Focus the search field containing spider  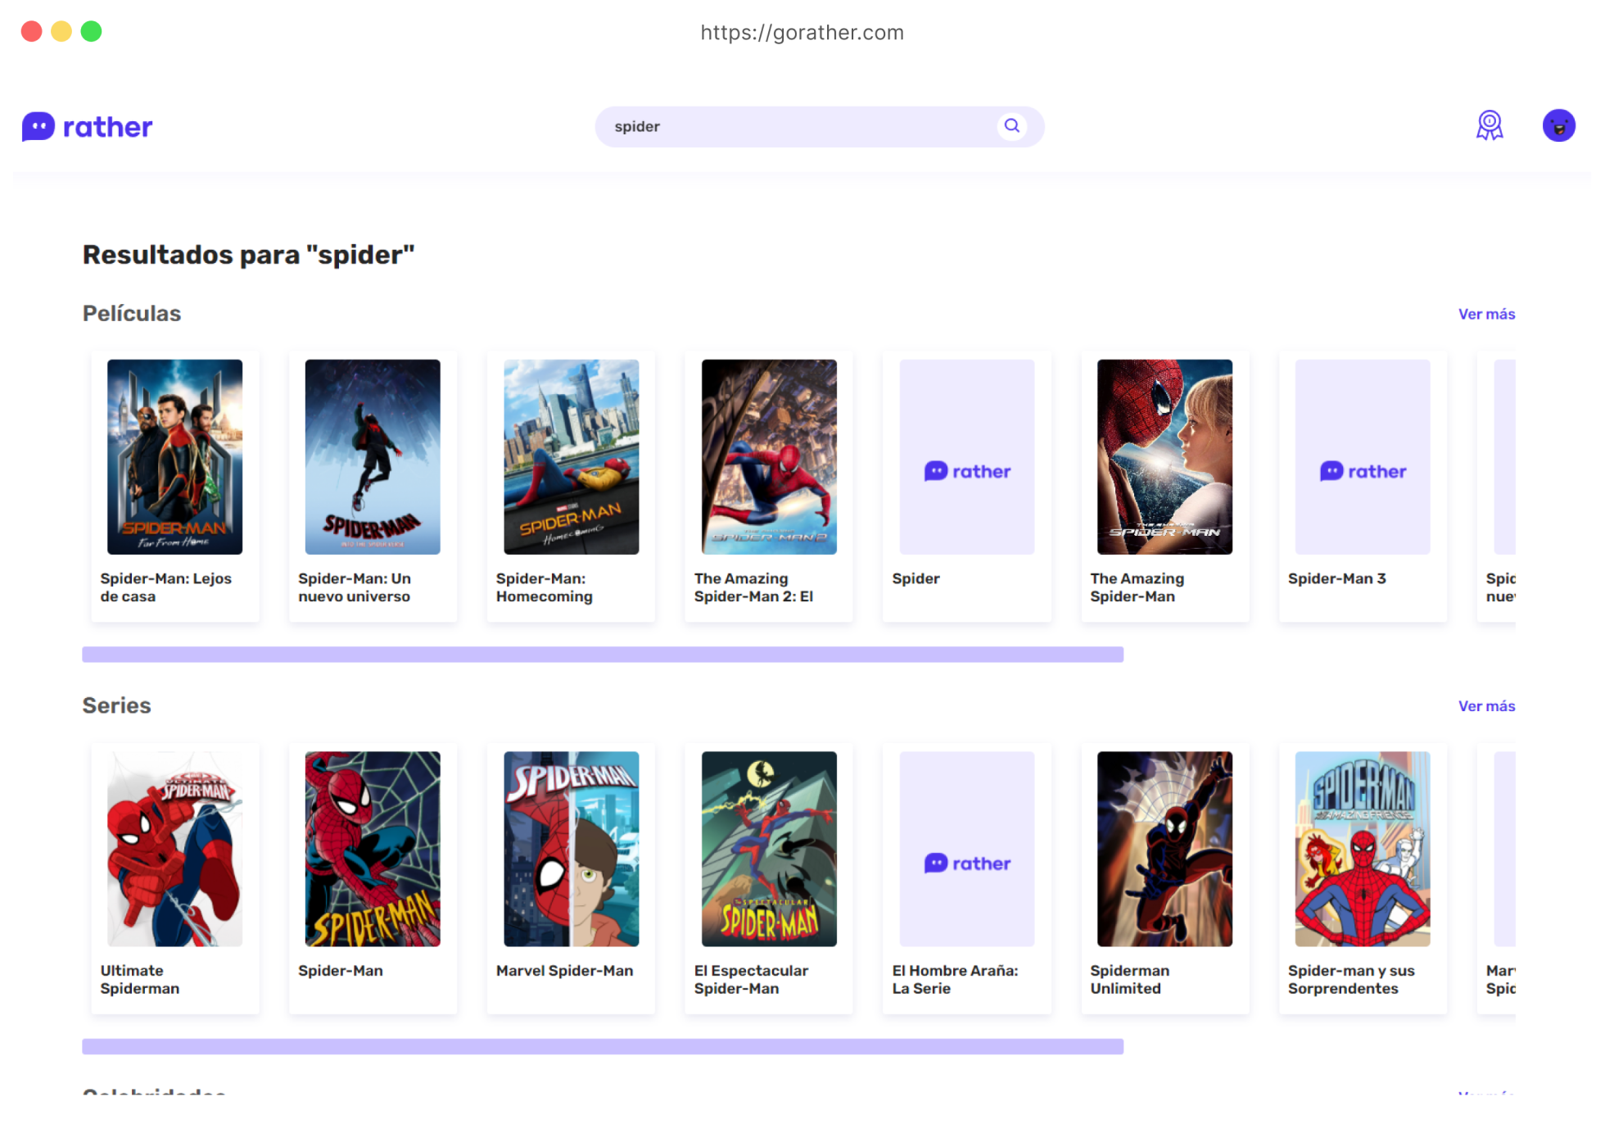pyautogui.click(x=819, y=127)
